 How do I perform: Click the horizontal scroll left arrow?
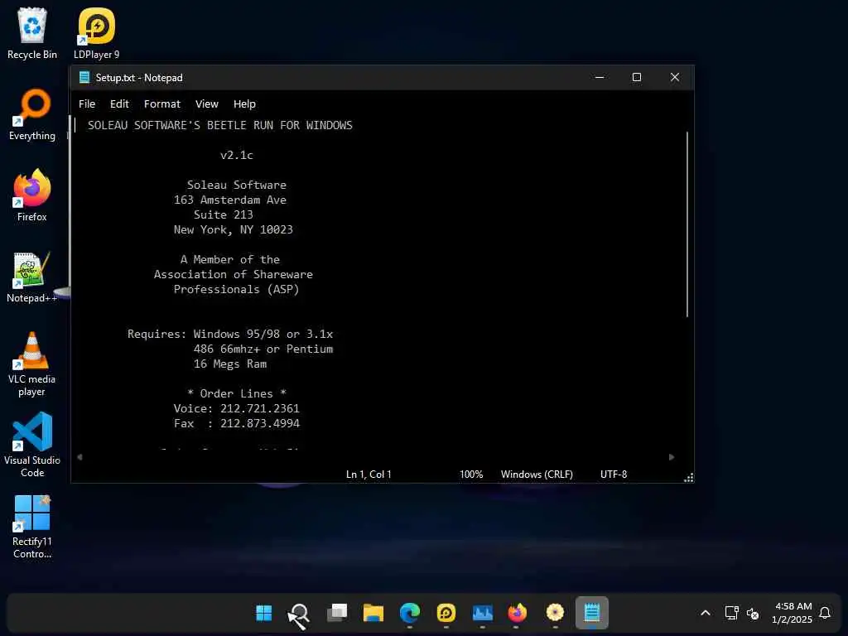pyautogui.click(x=79, y=457)
